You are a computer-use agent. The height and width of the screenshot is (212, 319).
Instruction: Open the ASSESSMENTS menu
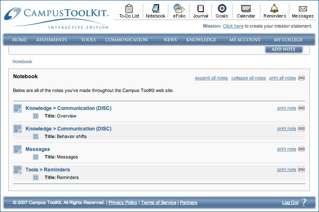coord(51,40)
